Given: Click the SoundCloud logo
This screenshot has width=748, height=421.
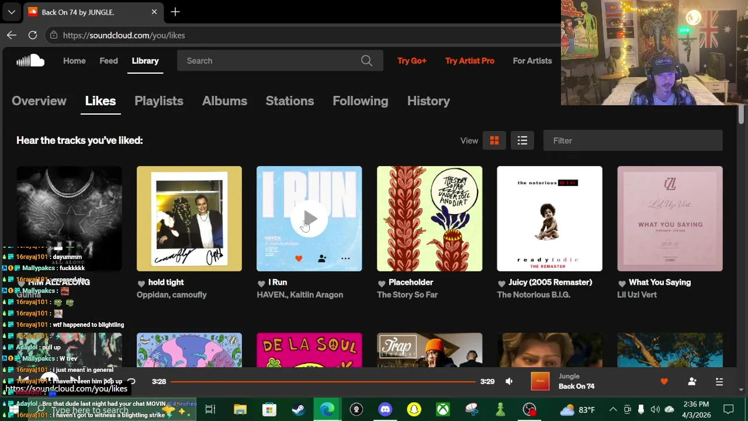Looking at the screenshot, I should [x=30, y=60].
